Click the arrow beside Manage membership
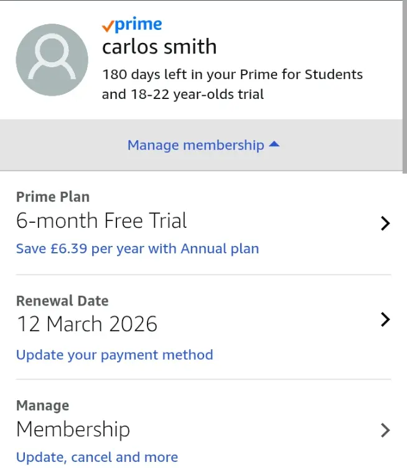Screen dimensions: 407x470 274,144
